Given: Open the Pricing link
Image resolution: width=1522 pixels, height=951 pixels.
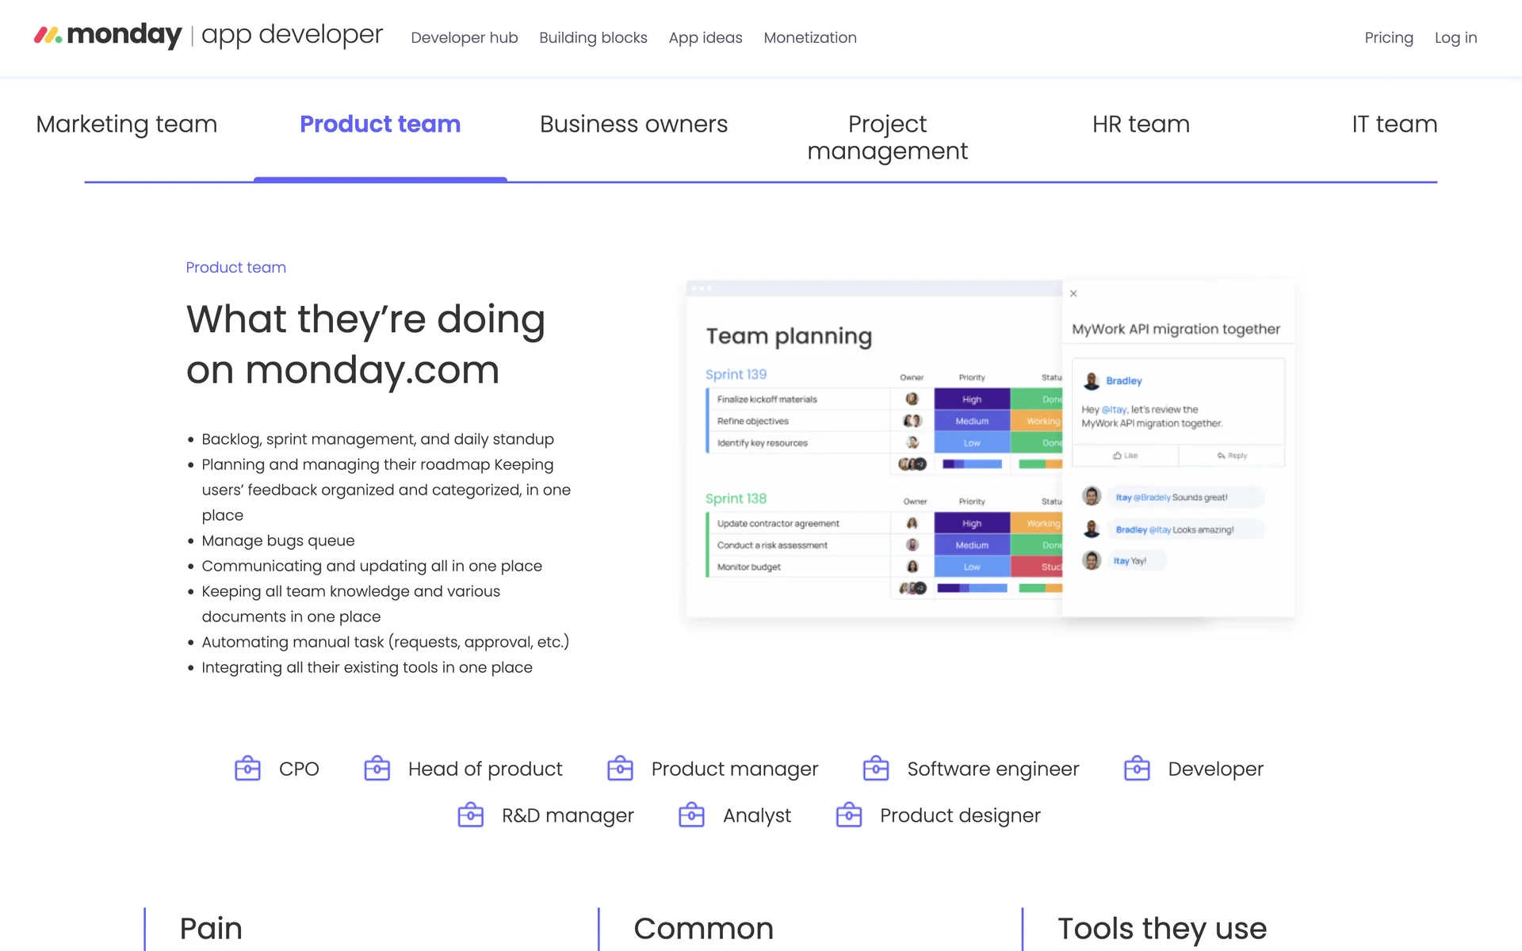Looking at the screenshot, I should coord(1389,38).
